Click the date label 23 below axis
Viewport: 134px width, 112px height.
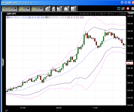pos(6,111)
